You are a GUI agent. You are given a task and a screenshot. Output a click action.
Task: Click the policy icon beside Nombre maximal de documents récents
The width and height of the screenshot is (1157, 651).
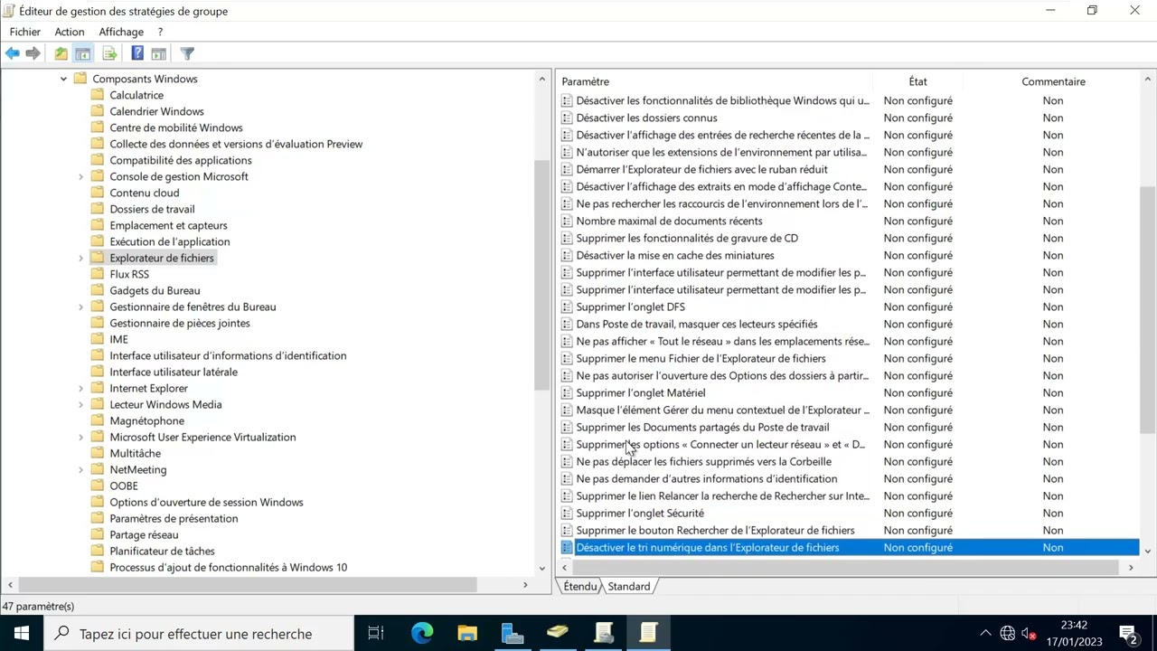567,221
